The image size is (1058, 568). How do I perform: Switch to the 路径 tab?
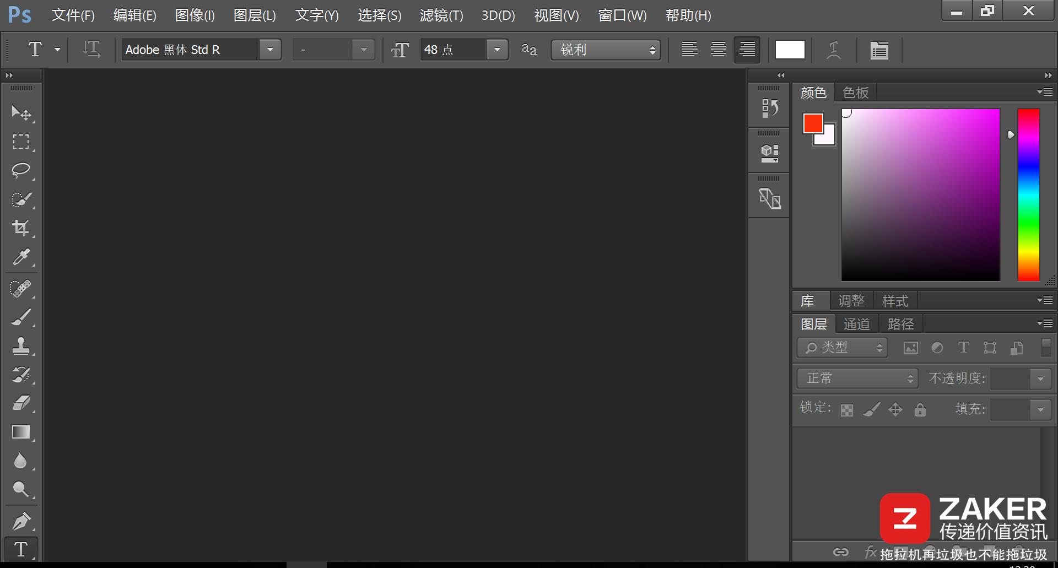tap(901, 324)
